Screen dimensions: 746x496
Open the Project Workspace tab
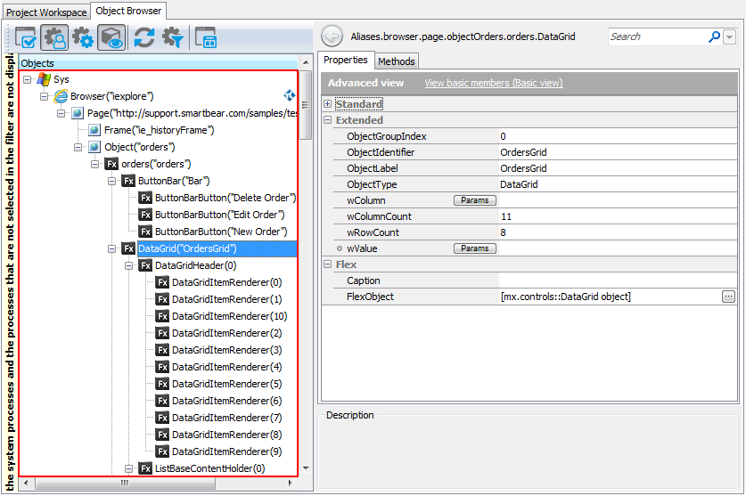(x=46, y=12)
